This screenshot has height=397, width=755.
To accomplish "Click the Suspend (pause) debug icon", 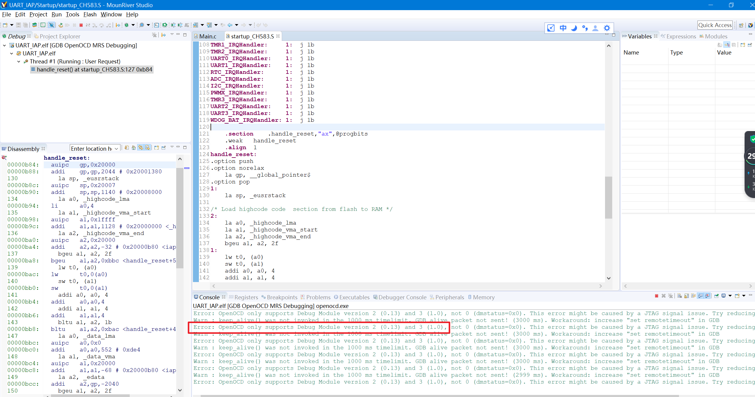I will [74, 25].
